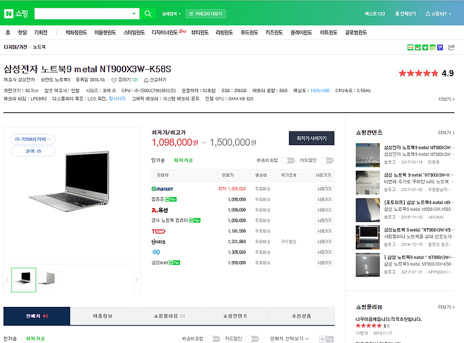Expand the 판매처 선택보기 dropdown

click(289, 338)
